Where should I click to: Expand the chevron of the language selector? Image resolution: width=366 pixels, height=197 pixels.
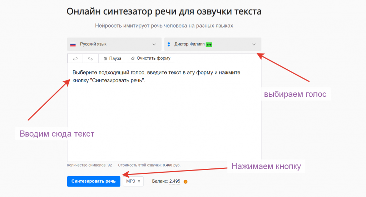pyautogui.click(x=154, y=44)
